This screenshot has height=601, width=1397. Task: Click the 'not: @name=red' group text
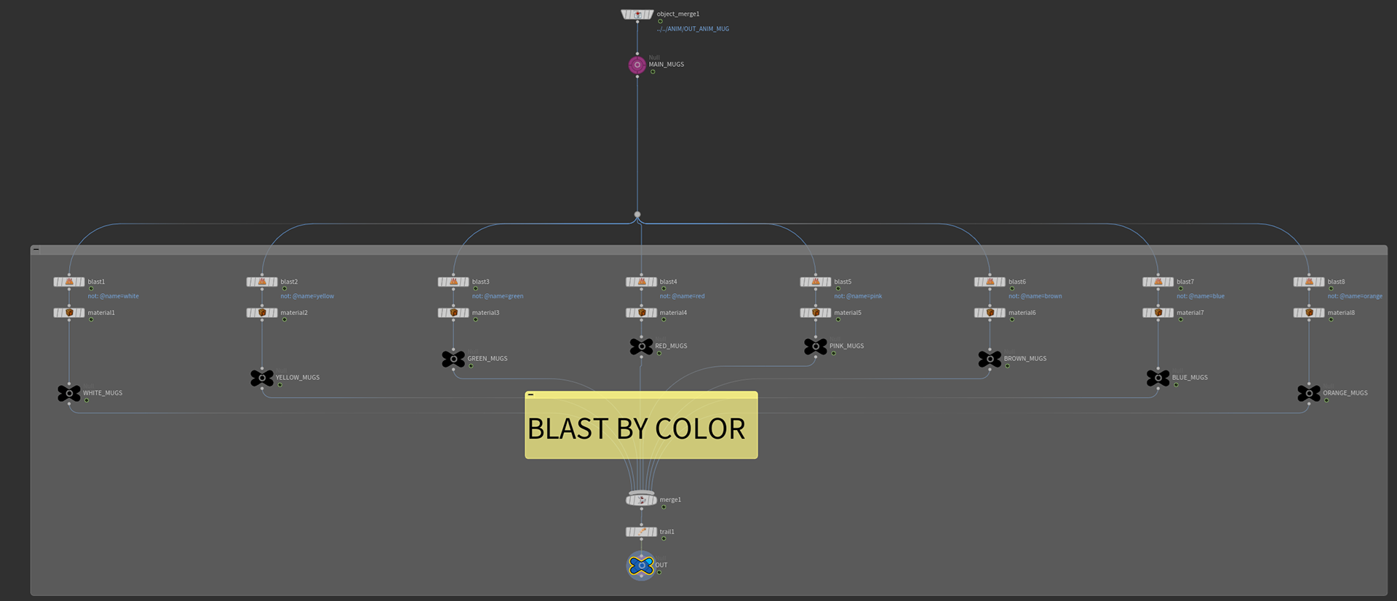click(682, 296)
